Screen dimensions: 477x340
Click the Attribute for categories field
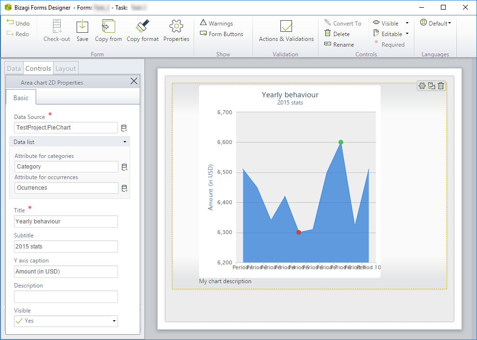(x=66, y=166)
